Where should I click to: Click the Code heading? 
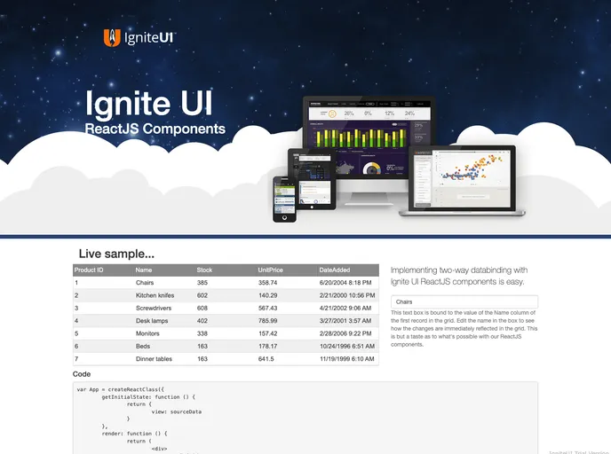(82, 374)
